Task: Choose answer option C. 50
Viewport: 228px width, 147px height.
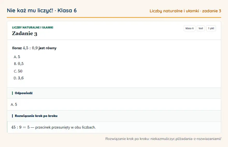Action: click(18, 71)
